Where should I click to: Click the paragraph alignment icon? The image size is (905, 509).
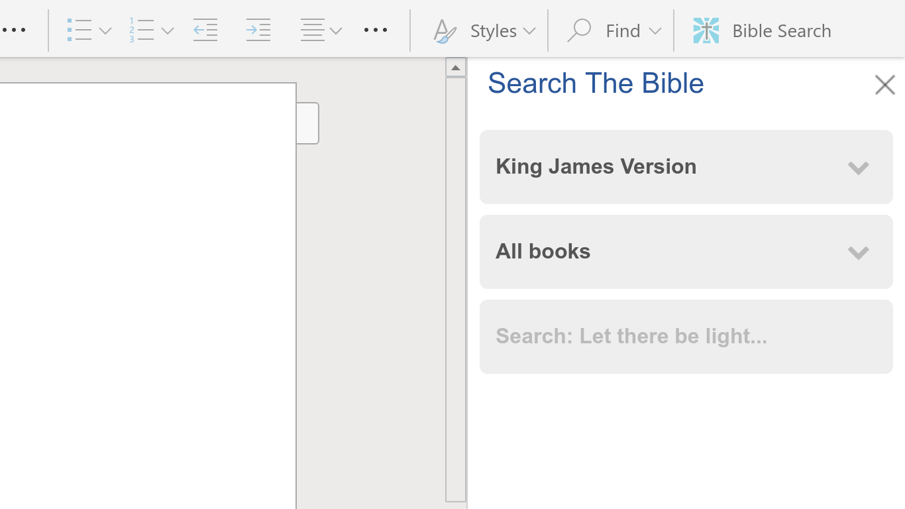click(x=312, y=30)
